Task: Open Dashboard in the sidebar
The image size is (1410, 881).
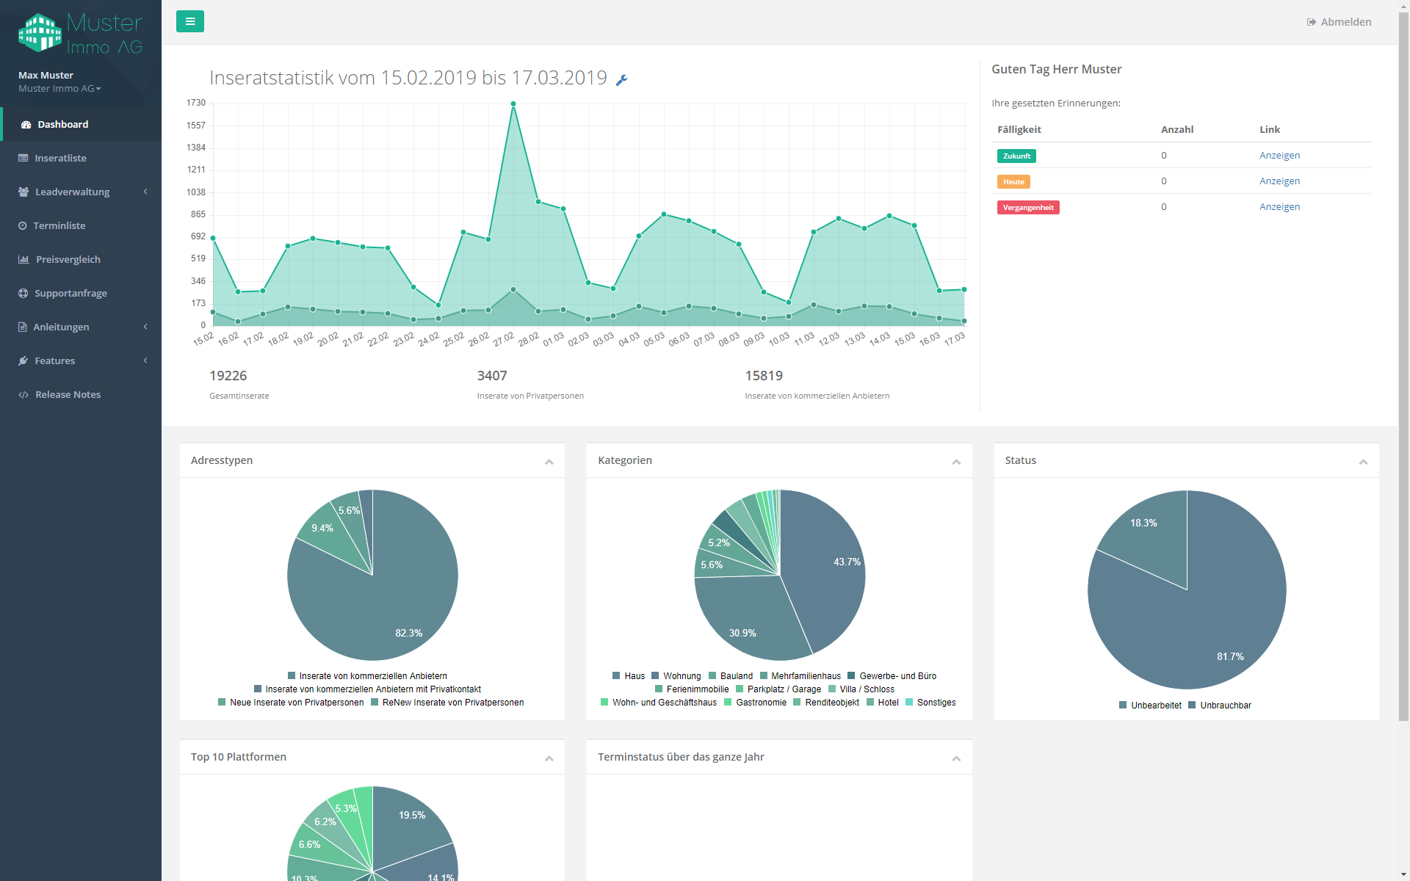Action: (81, 125)
